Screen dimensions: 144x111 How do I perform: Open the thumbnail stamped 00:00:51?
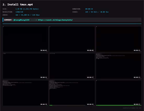click(x=119, y=93)
